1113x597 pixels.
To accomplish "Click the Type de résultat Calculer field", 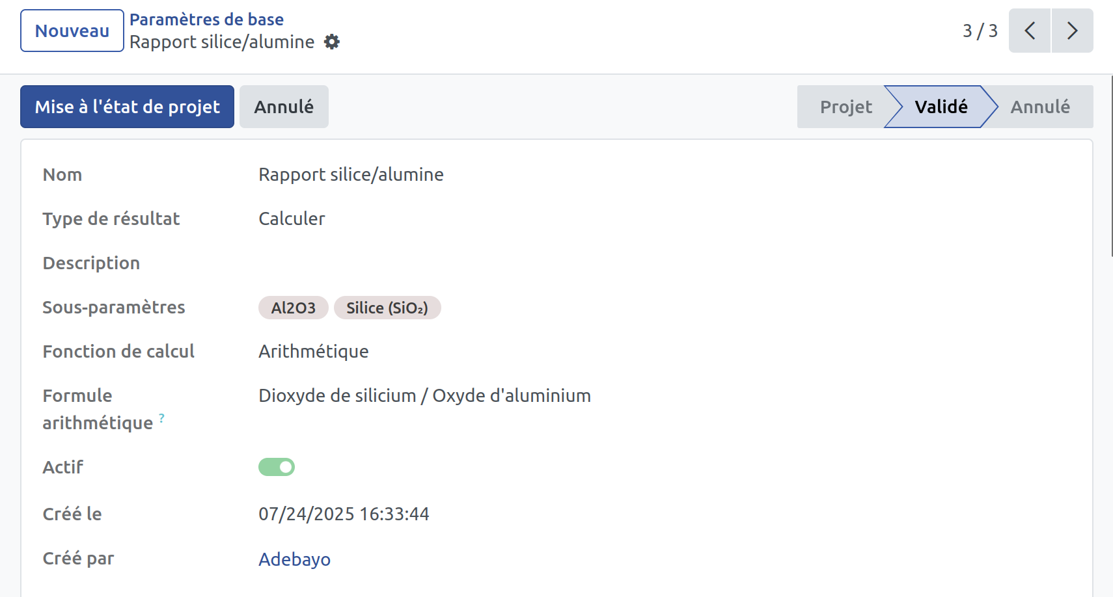I will tap(292, 219).
